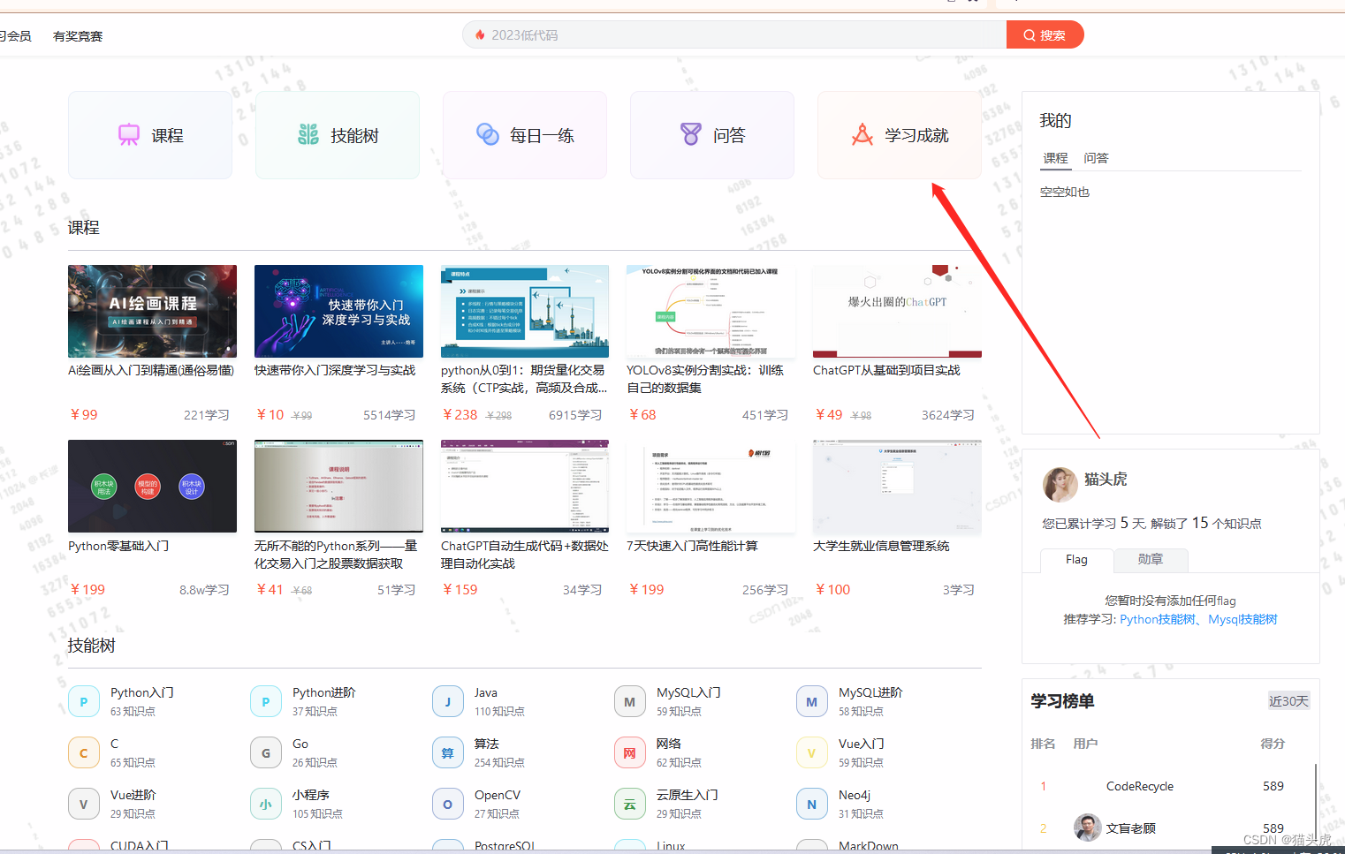Click the Java J badge icon
The width and height of the screenshot is (1345, 854).
448,702
